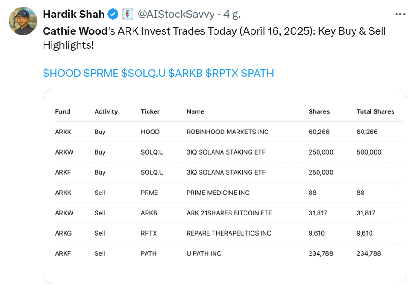Click the tweet timestamp
Screen dimensions: 414x289
point(232,14)
